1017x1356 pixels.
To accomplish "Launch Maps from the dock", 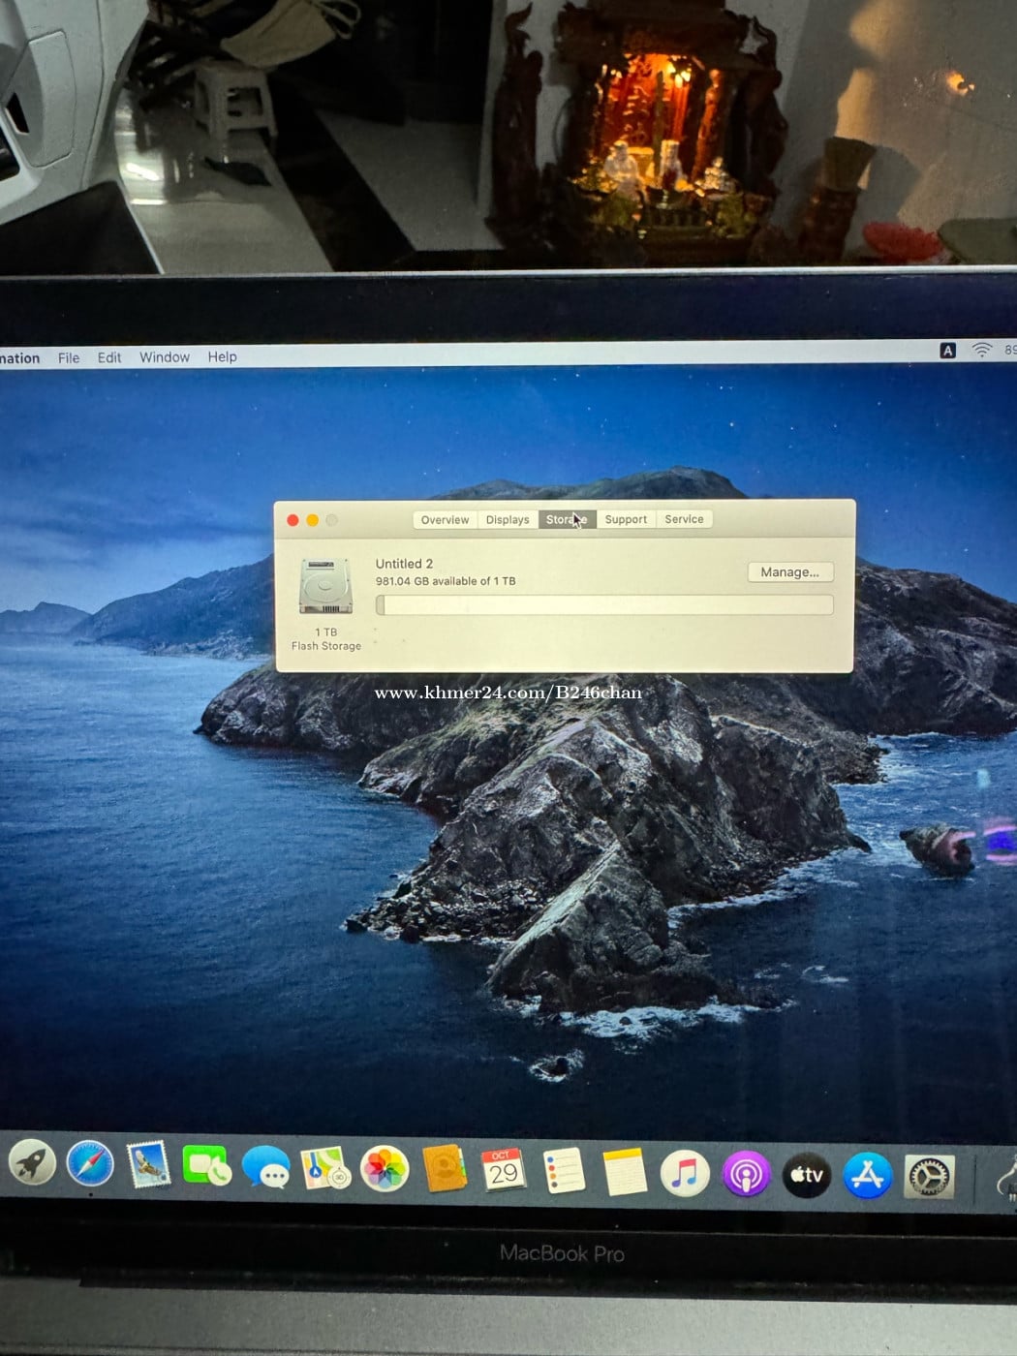I will (325, 1169).
